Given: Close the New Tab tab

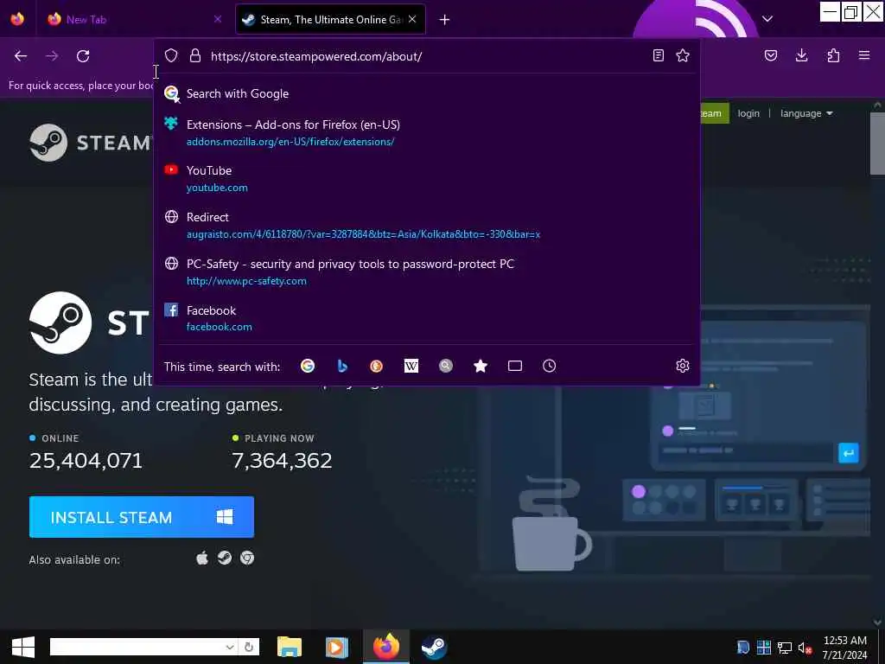Looking at the screenshot, I should click(x=218, y=19).
